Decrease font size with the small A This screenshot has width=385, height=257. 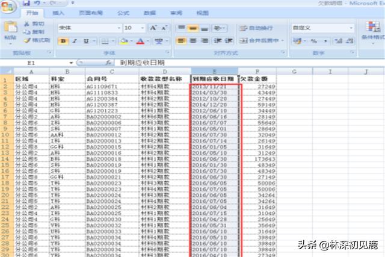164,28
